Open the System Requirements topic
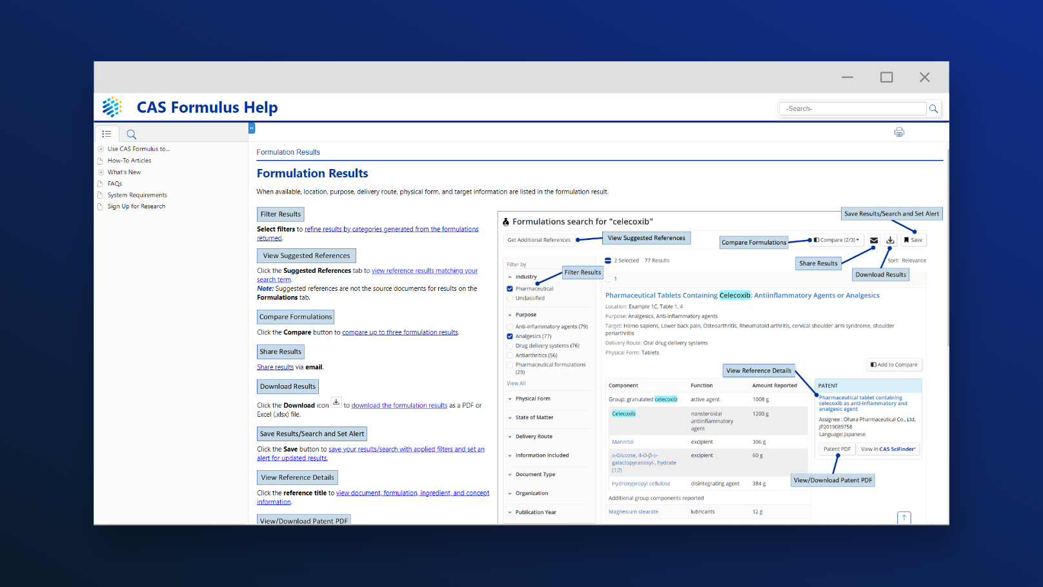The image size is (1043, 587). point(137,195)
